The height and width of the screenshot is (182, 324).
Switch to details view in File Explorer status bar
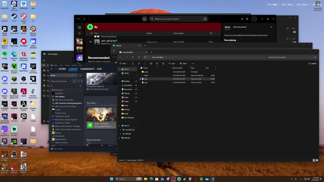(314, 160)
